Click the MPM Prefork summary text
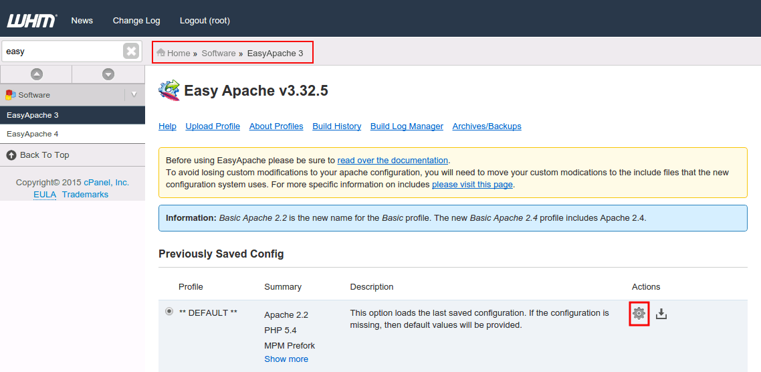Viewport: 761px width, 372px height. click(x=290, y=346)
